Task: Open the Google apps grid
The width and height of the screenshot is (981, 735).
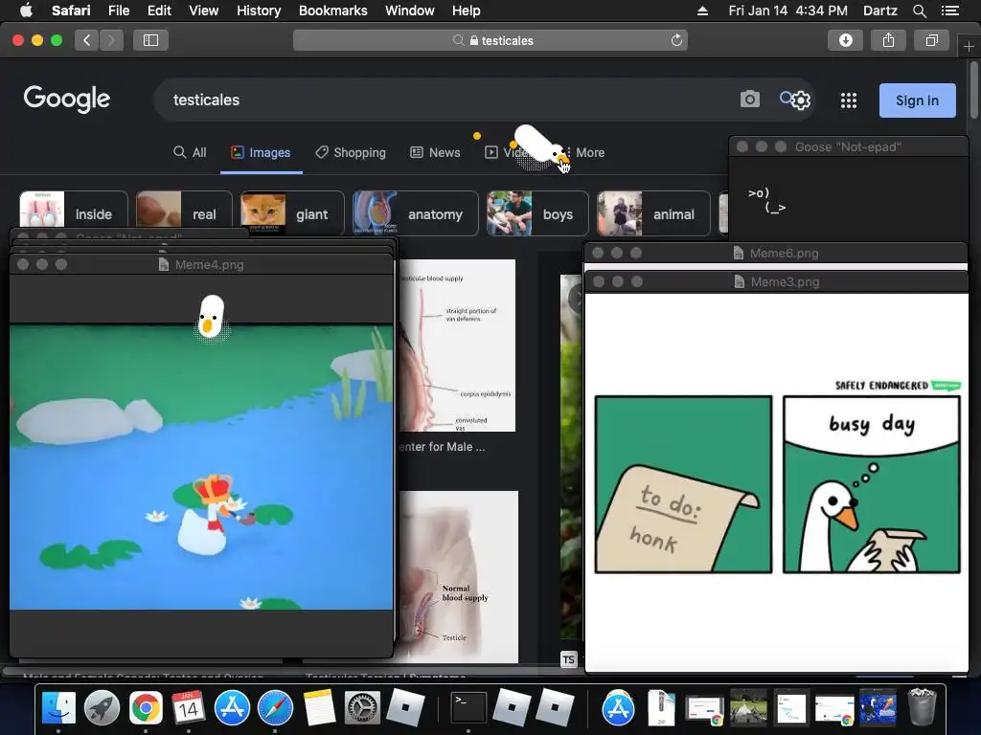Action: 849,100
